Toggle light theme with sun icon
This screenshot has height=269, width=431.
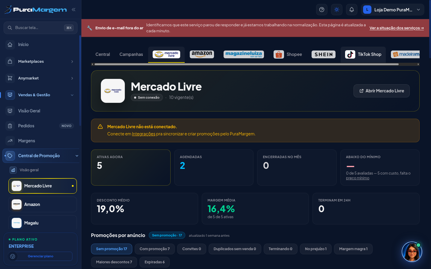[x=337, y=10]
